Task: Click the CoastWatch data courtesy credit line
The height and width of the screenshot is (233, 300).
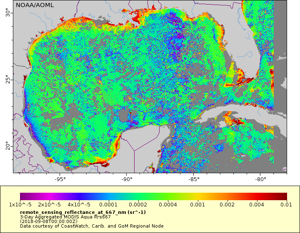Action: [x=92, y=226]
